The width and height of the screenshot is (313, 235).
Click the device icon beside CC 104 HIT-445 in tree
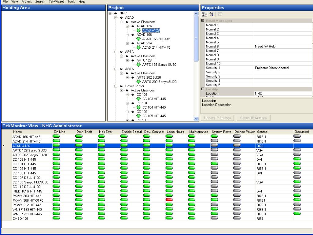(138, 107)
